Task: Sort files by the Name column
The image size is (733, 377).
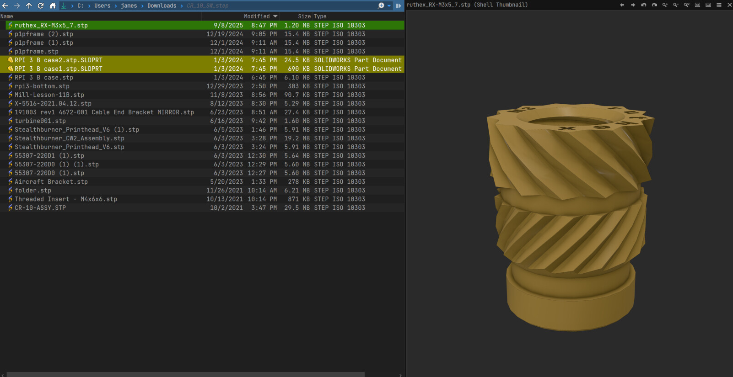Action: (7, 16)
